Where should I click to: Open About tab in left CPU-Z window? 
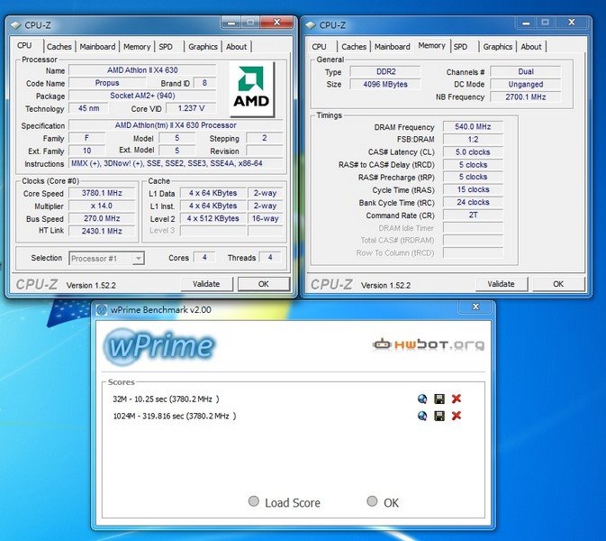[236, 47]
